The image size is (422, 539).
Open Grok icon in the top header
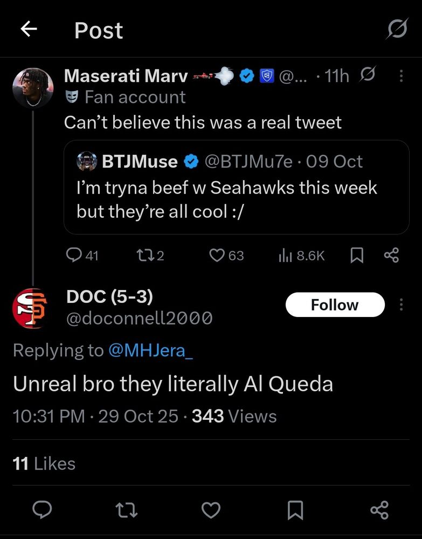397,29
